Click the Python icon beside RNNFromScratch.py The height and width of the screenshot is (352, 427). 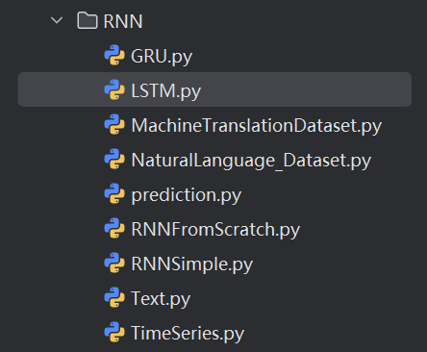click(x=114, y=228)
